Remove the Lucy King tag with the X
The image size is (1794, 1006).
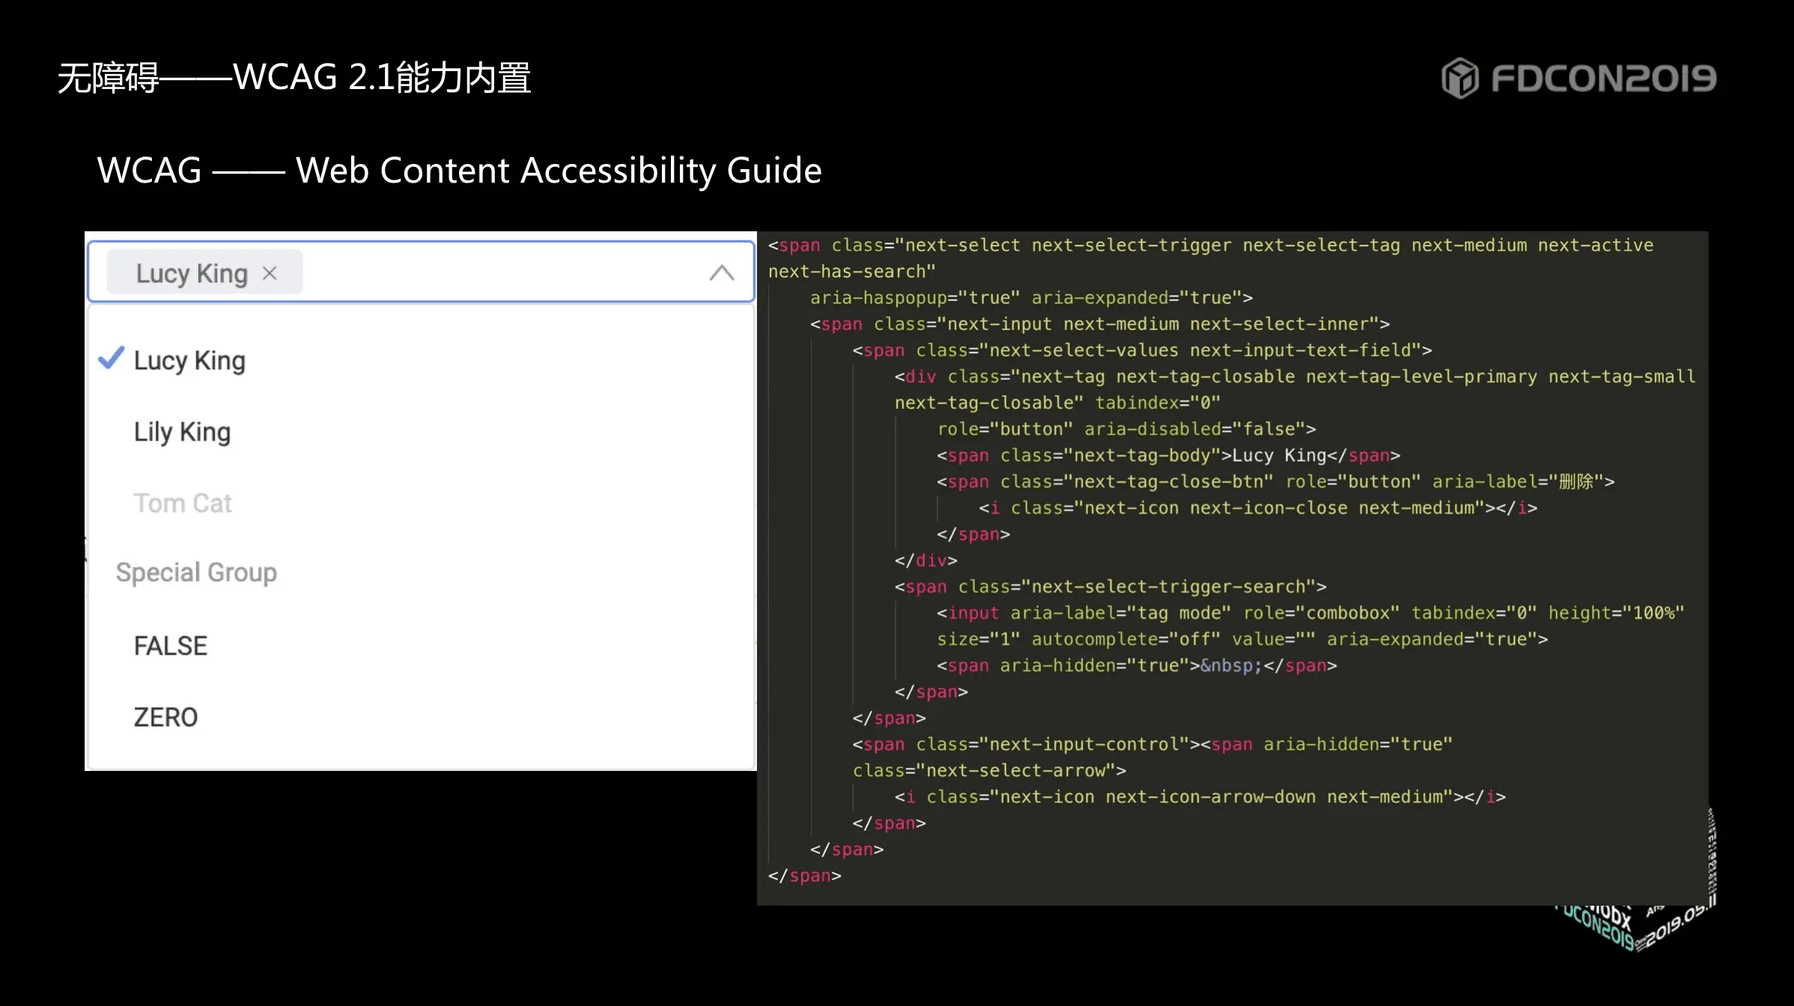pos(270,273)
